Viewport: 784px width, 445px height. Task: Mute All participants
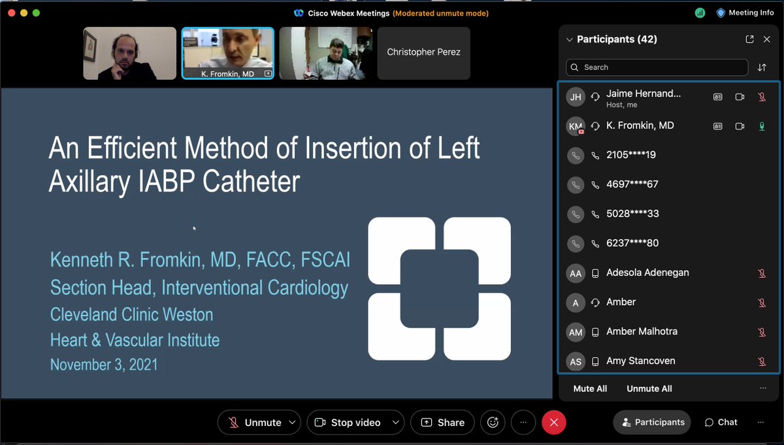coord(590,389)
